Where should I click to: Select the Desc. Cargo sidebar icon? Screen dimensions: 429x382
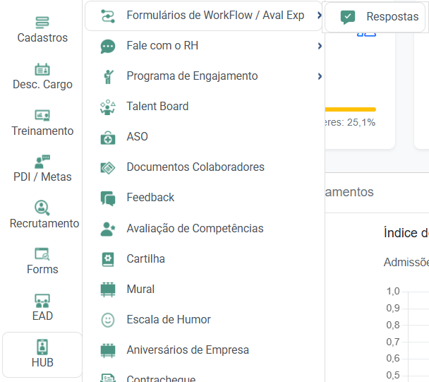(42, 70)
